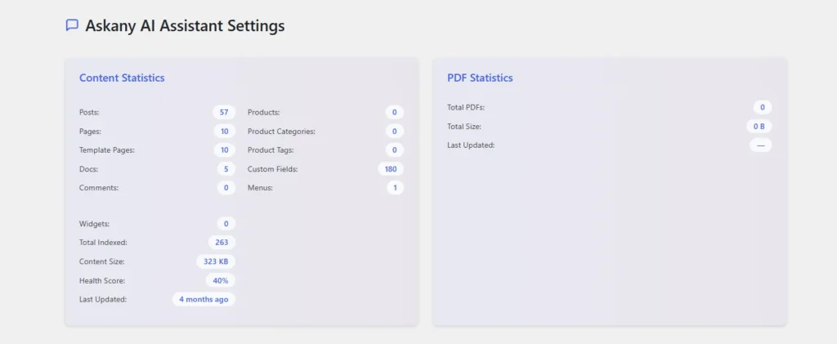Click the Total Size label
837x344 pixels.
(464, 127)
